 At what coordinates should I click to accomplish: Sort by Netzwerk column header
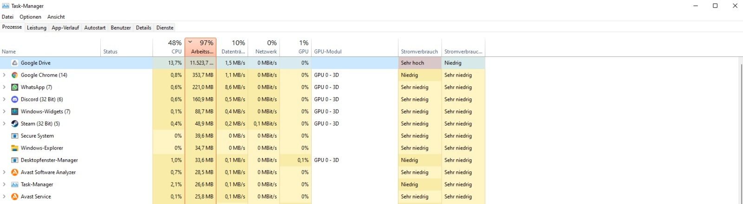coord(264,47)
